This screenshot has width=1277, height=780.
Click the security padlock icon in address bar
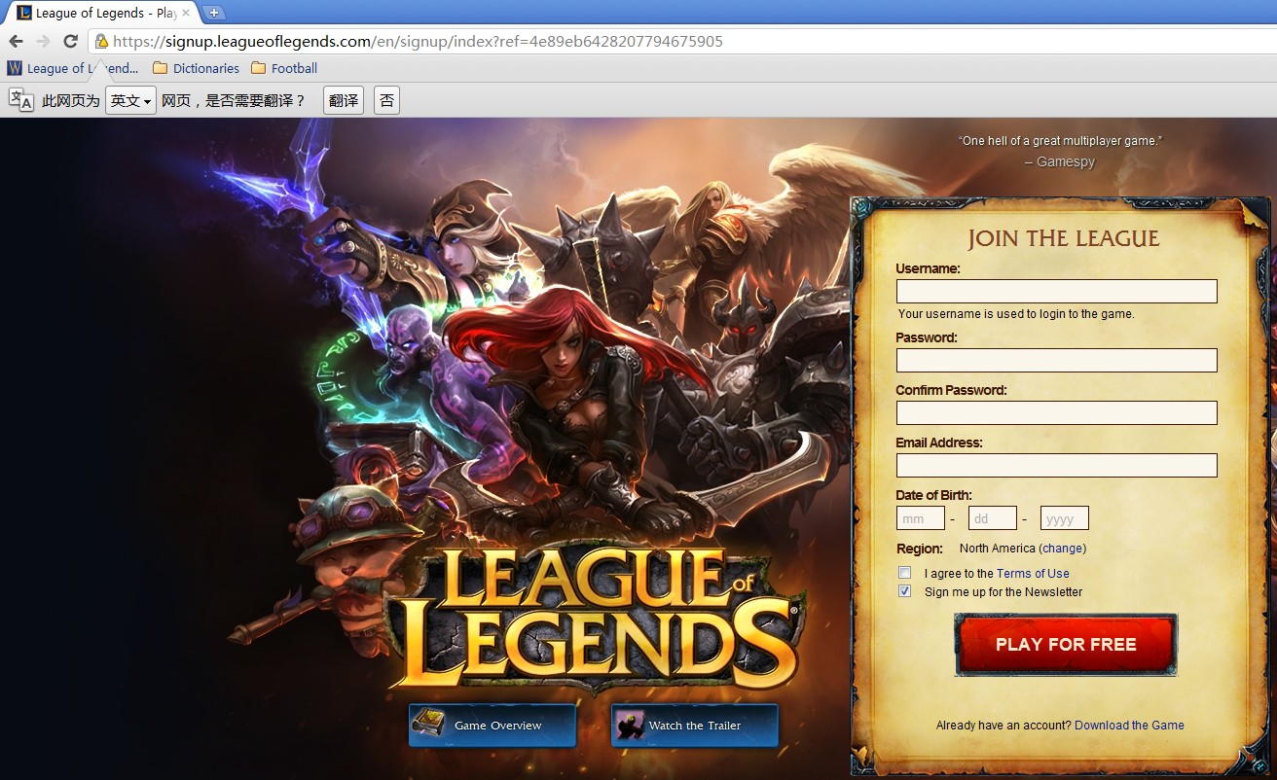pyautogui.click(x=101, y=42)
